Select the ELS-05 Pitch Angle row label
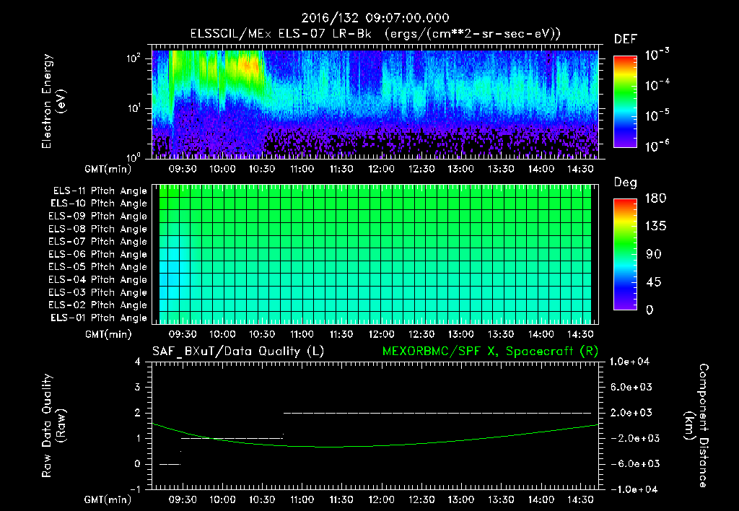The width and height of the screenshot is (739, 511). (98, 267)
